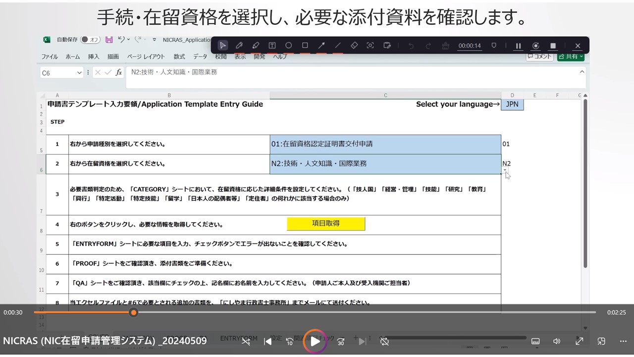Viewport: 634px width, 357px height.
Task: Toggle picture-in-picture mode
Action: pos(601,341)
